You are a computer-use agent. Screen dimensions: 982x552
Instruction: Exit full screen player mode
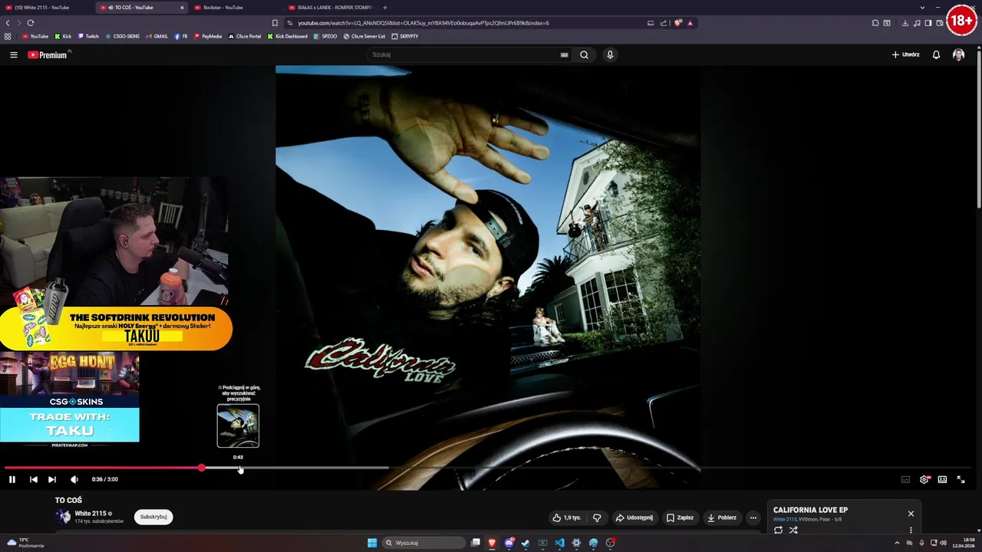pos(961,479)
